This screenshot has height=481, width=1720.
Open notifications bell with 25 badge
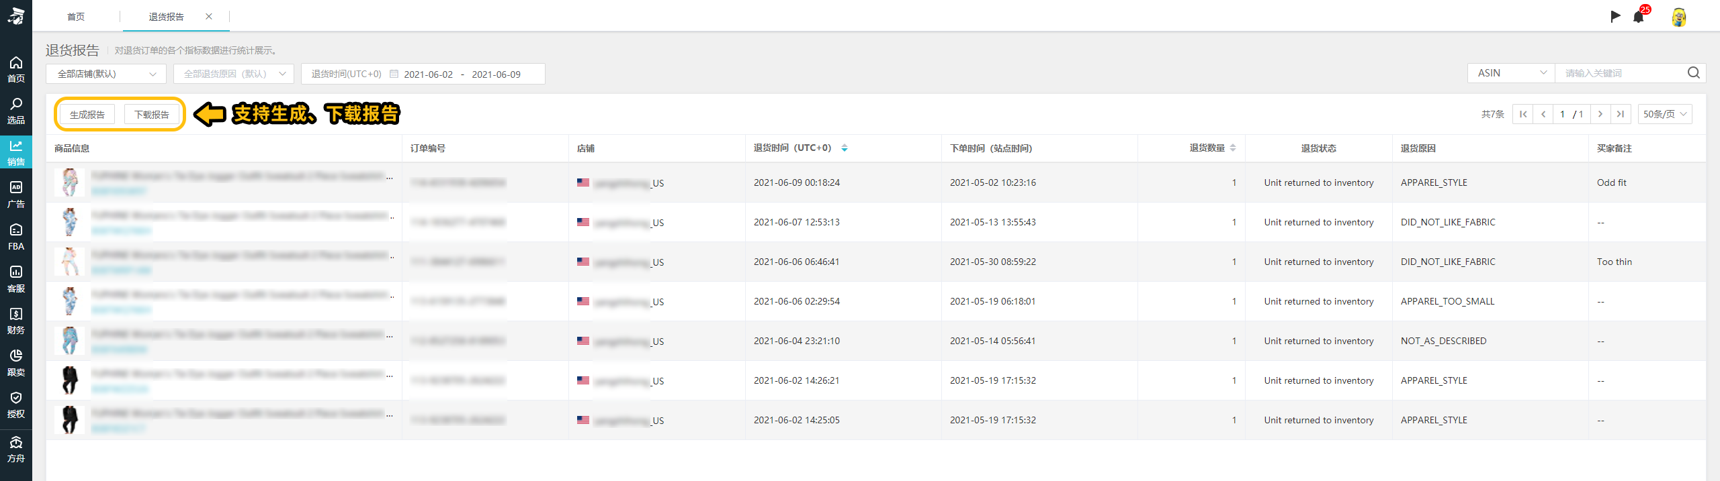pos(1639,16)
